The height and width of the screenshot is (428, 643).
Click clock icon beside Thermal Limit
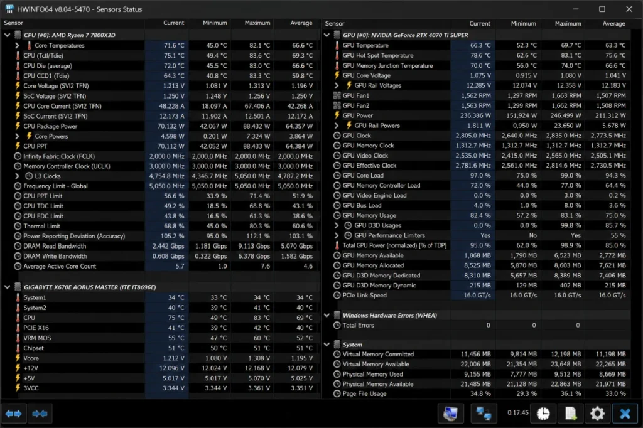click(x=18, y=226)
